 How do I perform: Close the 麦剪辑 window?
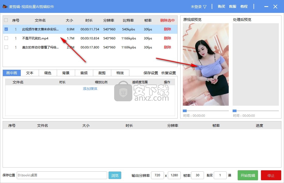(x=275, y=7)
